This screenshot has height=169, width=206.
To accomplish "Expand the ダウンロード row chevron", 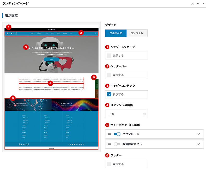I will click(x=199, y=134).
